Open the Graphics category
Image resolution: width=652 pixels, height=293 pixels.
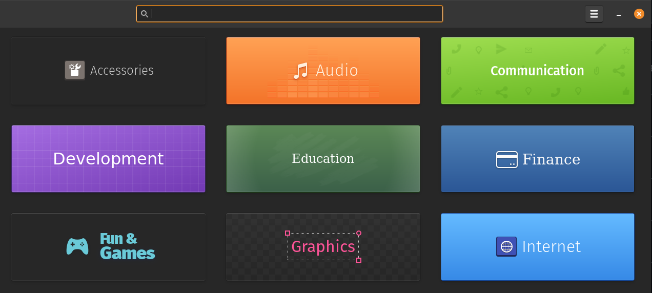point(323,247)
